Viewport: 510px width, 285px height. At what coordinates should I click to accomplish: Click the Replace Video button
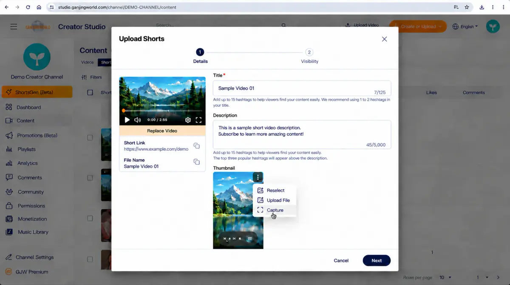(x=162, y=131)
